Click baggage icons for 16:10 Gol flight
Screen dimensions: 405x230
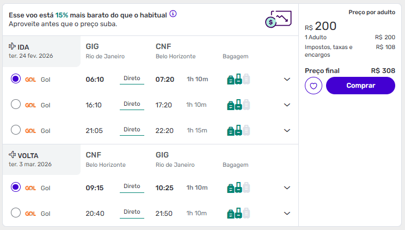238,105
